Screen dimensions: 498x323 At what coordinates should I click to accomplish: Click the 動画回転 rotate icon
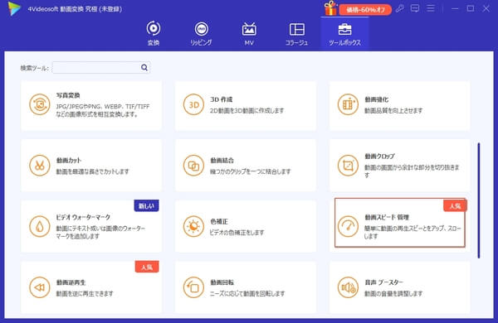tap(193, 287)
